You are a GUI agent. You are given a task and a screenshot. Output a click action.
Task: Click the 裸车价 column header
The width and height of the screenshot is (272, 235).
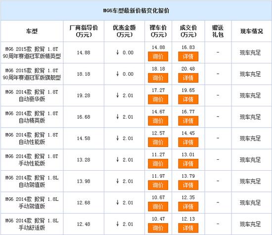(158, 31)
